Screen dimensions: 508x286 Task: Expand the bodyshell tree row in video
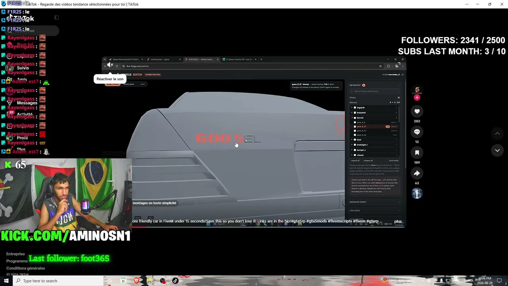click(352, 113)
